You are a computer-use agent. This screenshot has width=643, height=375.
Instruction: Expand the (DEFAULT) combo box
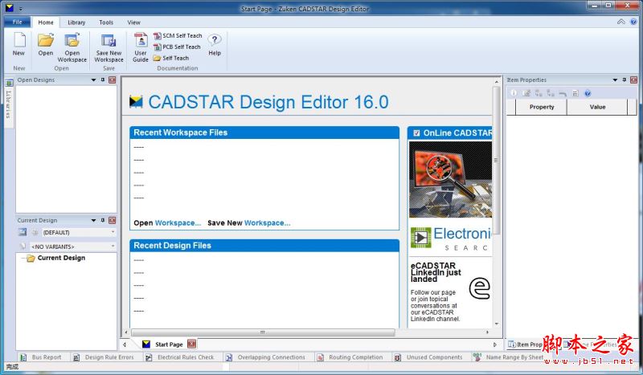click(x=113, y=232)
